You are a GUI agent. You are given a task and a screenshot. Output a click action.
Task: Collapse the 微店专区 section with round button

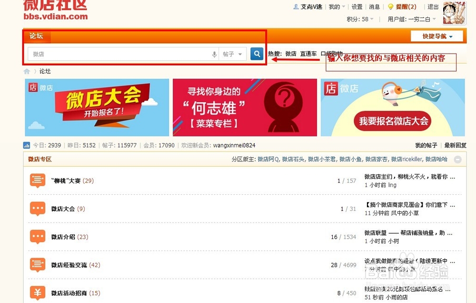pos(458,160)
